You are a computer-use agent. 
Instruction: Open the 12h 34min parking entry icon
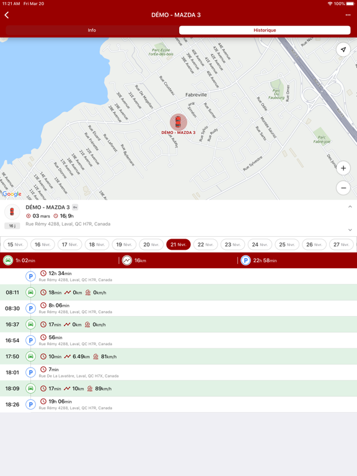pyautogui.click(x=30, y=276)
